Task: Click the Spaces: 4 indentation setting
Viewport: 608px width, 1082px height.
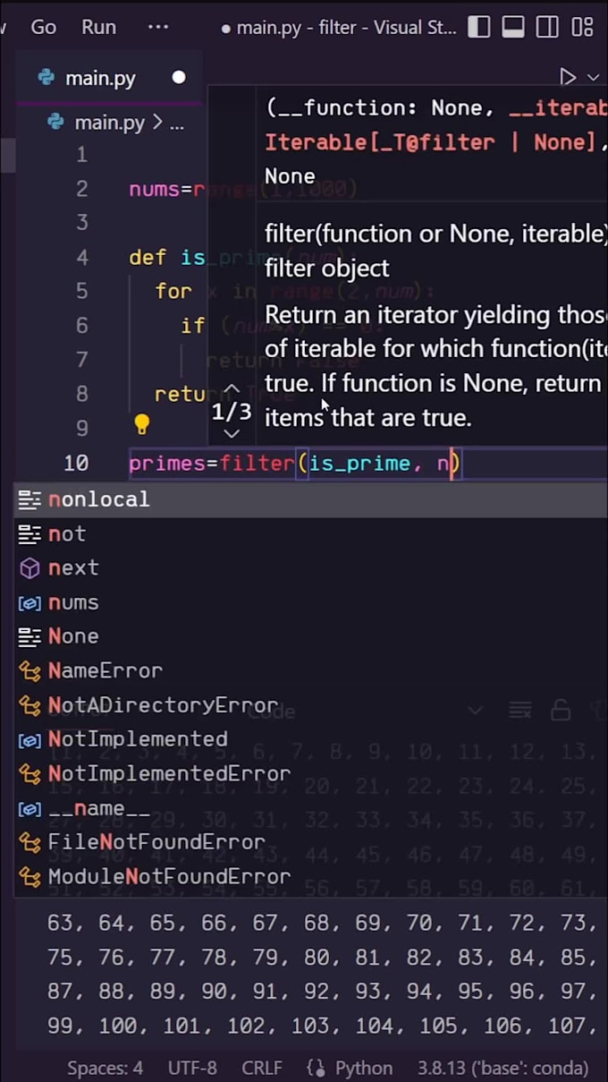Action: (105, 1068)
